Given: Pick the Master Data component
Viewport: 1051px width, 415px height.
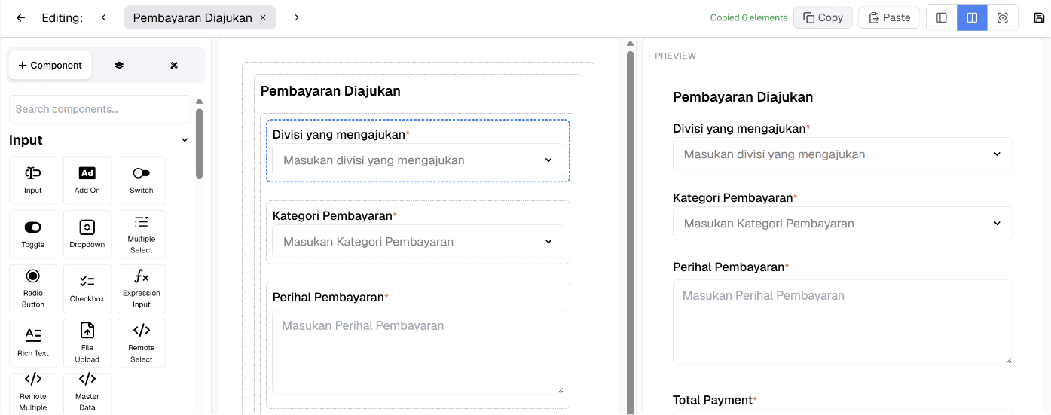Looking at the screenshot, I should 87,393.
